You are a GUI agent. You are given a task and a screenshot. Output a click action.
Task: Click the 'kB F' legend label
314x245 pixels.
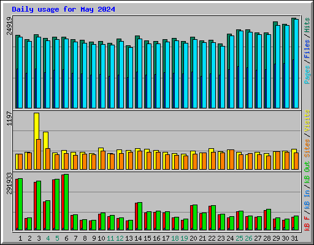(307, 224)
